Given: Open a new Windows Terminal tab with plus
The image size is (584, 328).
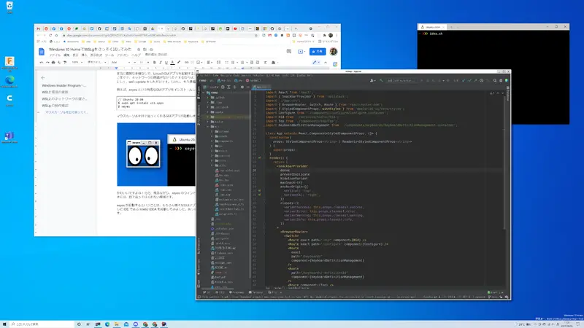Looking at the screenshot, I should pos(450,27).
